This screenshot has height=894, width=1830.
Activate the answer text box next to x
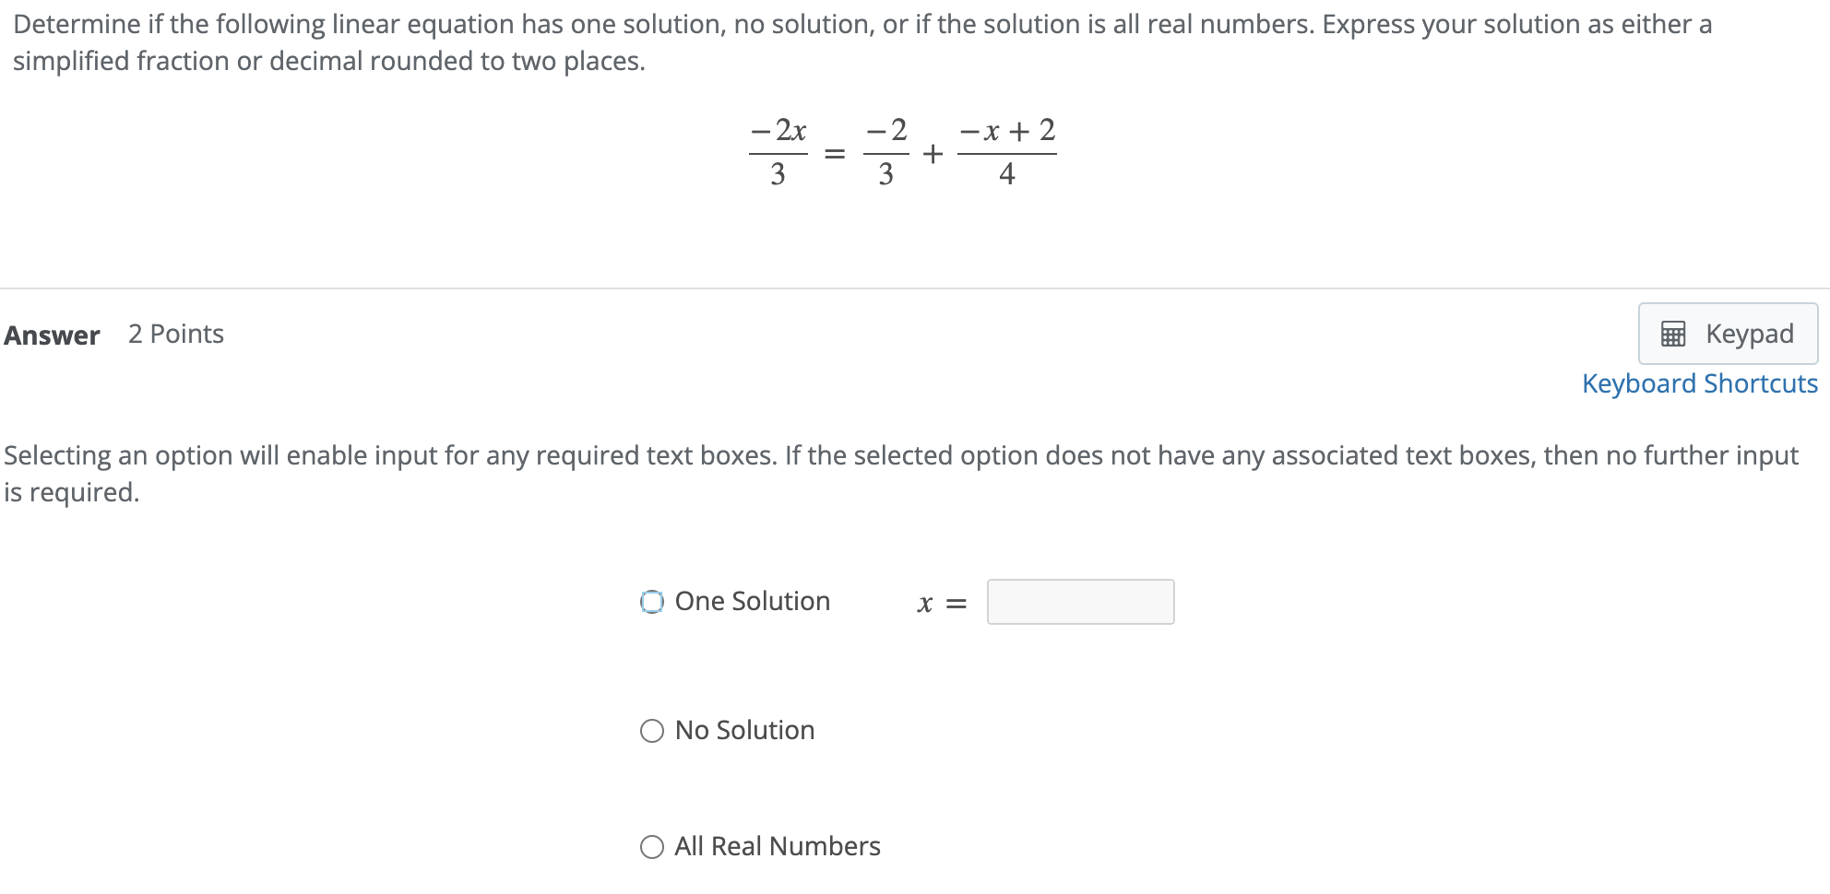1079,601
